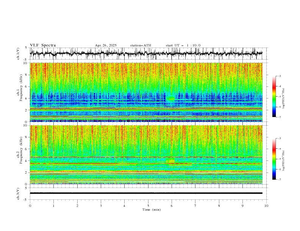Click the "-7" label on ch.1 color bar
Viewport: 300px width, 231px height.
pos(280,117)
